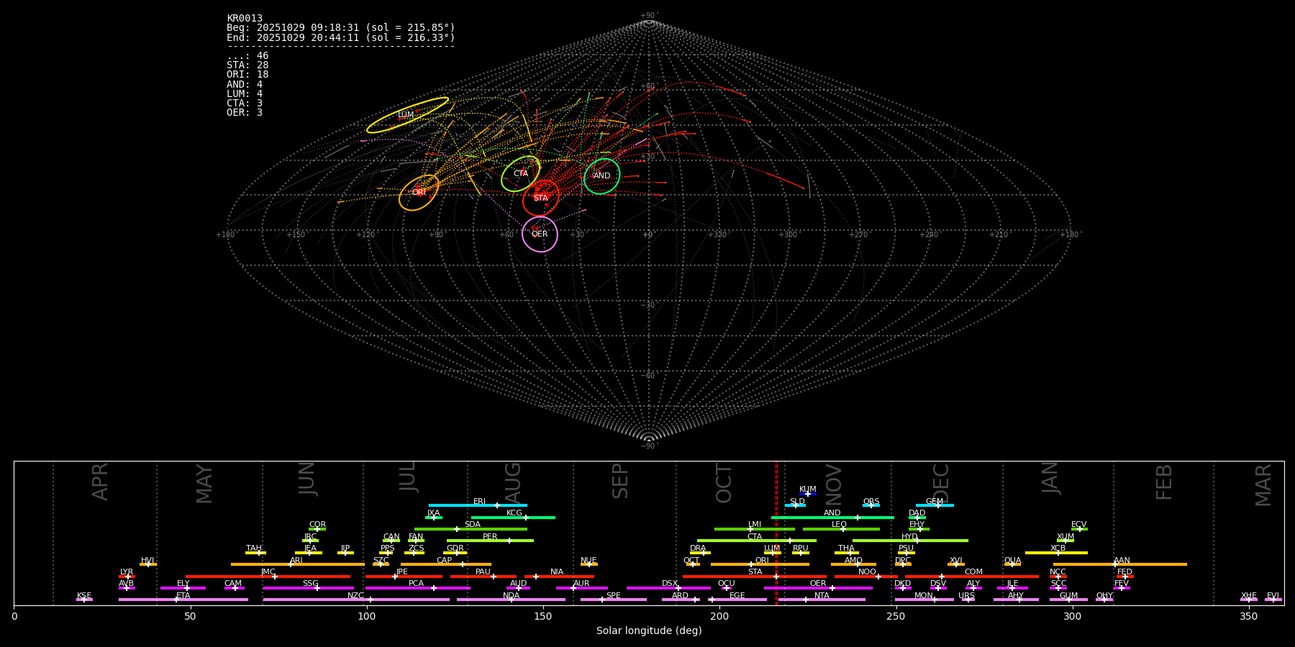Select the orange AAN shower bar

[x=1119, y=564]
